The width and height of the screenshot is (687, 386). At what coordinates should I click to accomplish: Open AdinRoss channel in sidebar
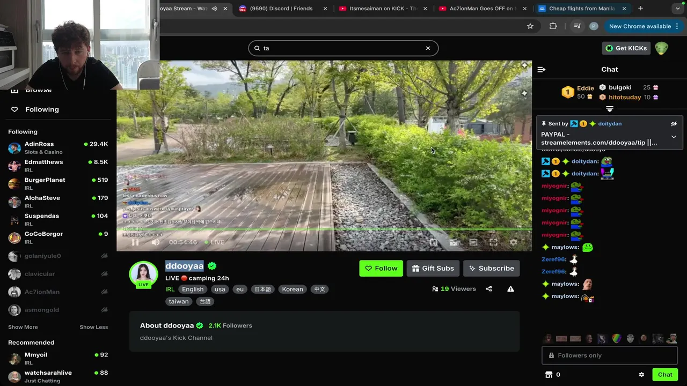pyautogui.click(x=58, y=148)
